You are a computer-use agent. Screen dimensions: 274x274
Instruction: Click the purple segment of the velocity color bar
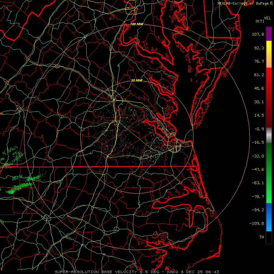click(x=269, y=34)
